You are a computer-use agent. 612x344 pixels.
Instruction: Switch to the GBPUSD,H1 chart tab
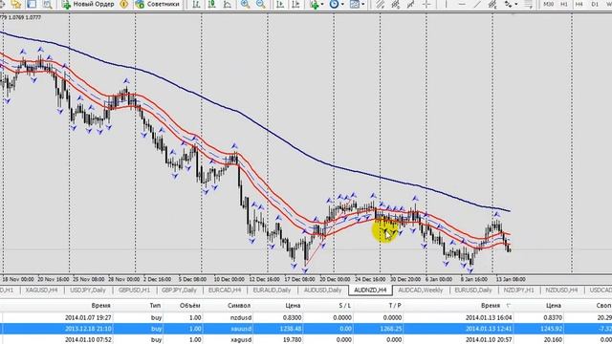coord(134,290)
